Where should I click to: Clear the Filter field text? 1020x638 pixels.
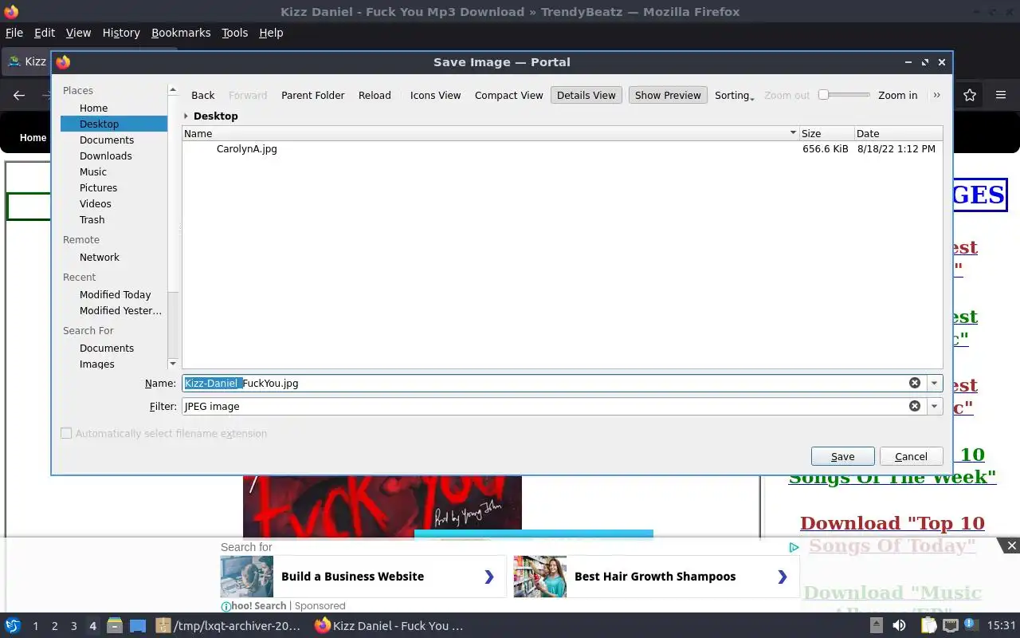[915, 406]
